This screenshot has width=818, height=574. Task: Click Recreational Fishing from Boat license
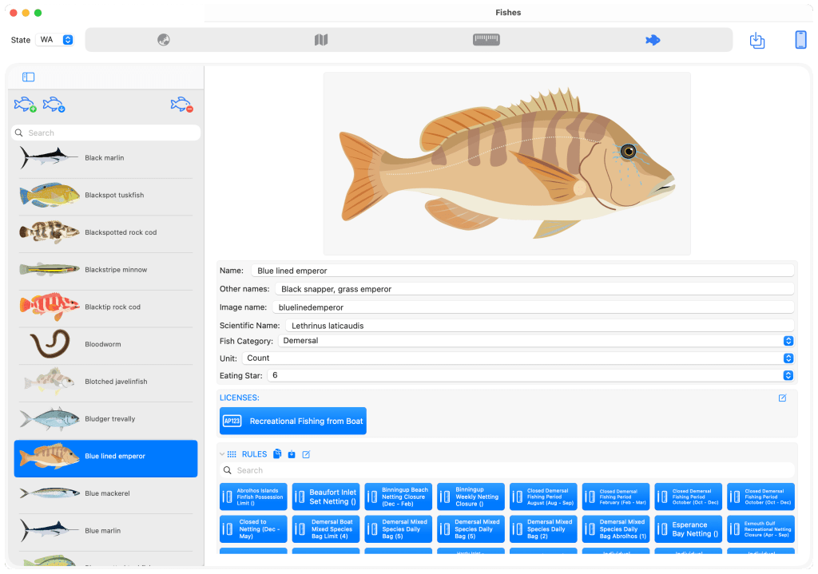point(293,421)
